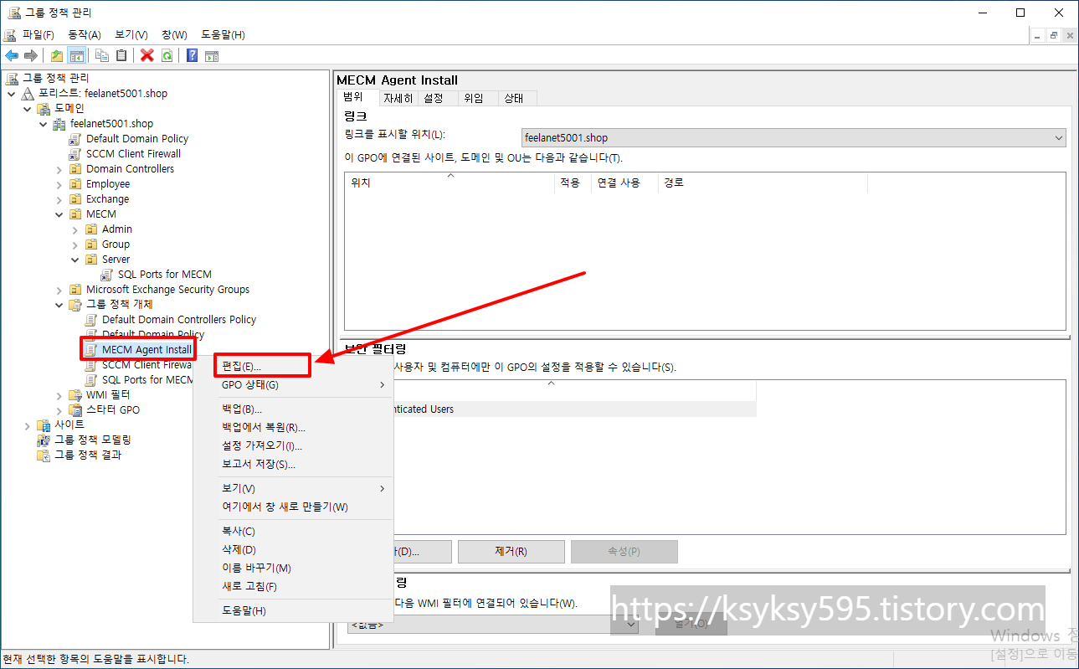Viewport: 1079px width, 669px height.
Task: Click the folder icon beside 도메인
Action: [44, 109]
